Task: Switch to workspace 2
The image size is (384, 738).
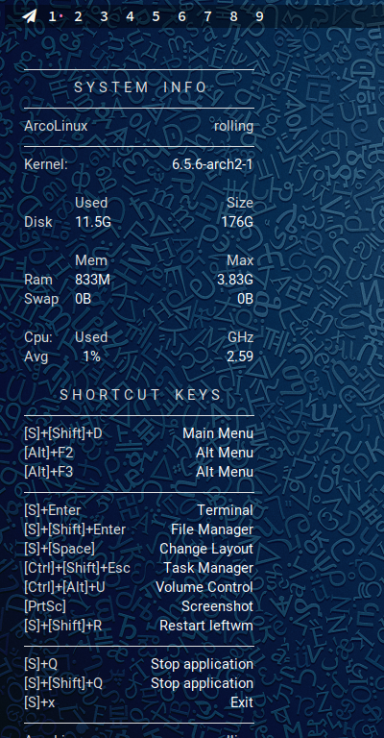Action: [78, 17]
